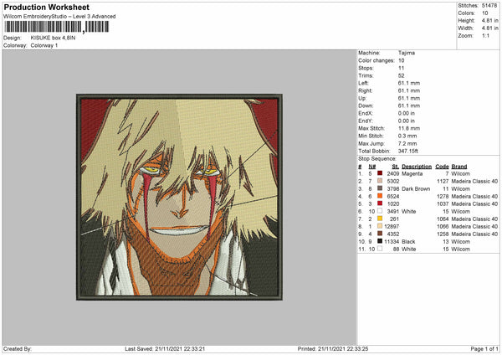
Task: Click the Min Stitch value '0.3 mm'
Action: (407, 136)
